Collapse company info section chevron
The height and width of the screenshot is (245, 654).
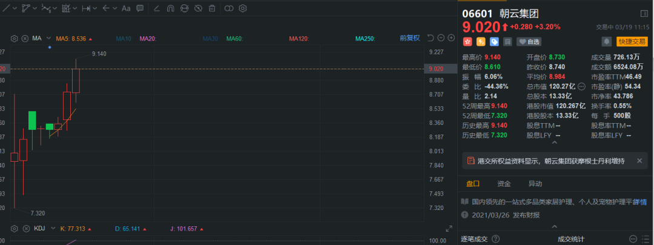click(x=554, y=227)
